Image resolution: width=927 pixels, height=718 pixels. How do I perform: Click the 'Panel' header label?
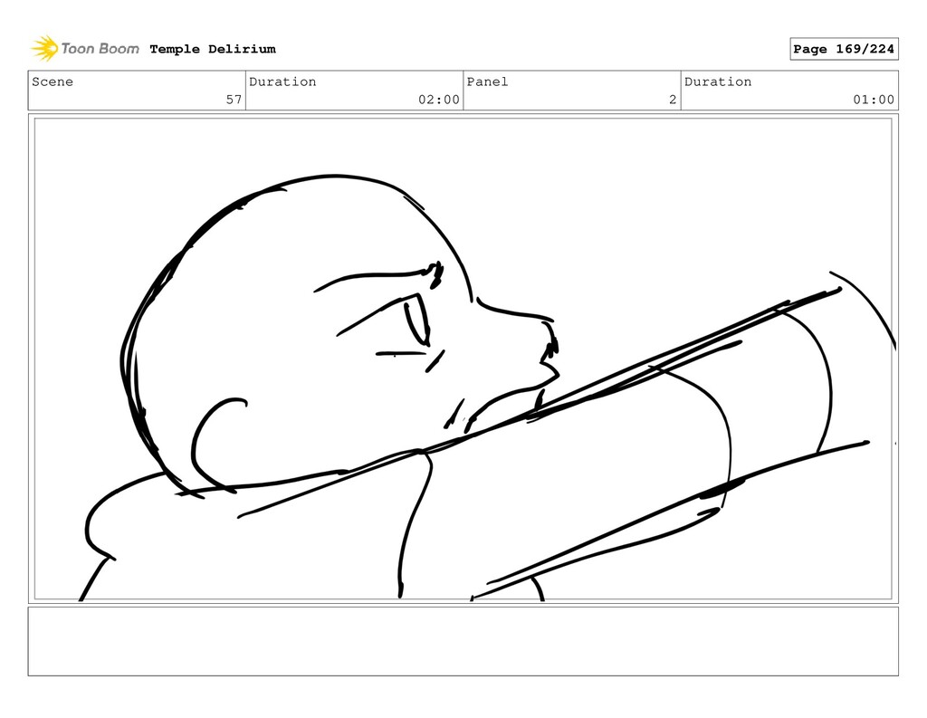point(487,81)
